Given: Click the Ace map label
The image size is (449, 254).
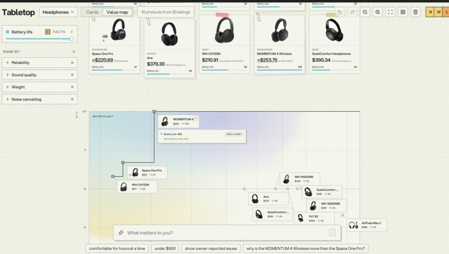Looking at the screenshot, I should coord(269,198).
